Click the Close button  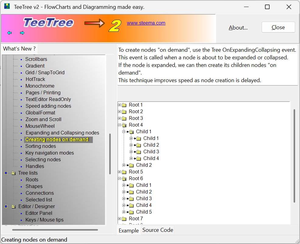click(278, 27)
